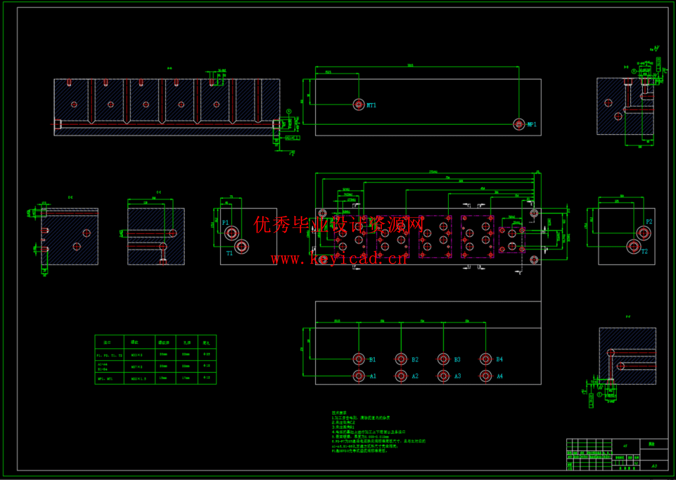Click the www.keyicad.cn watermark link
Viewport: 676px width, 480px height.
pyautogui.click(x=339, y=259)
